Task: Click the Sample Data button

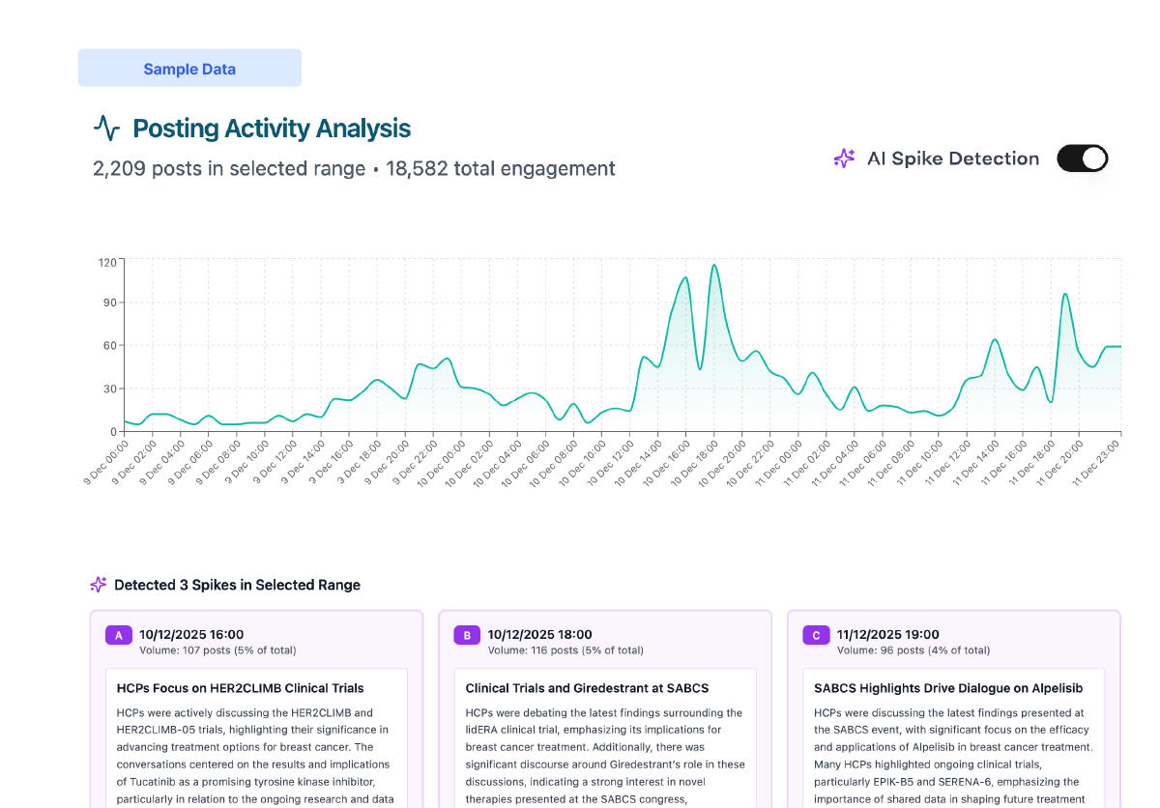Action: [x=189, y=69]
